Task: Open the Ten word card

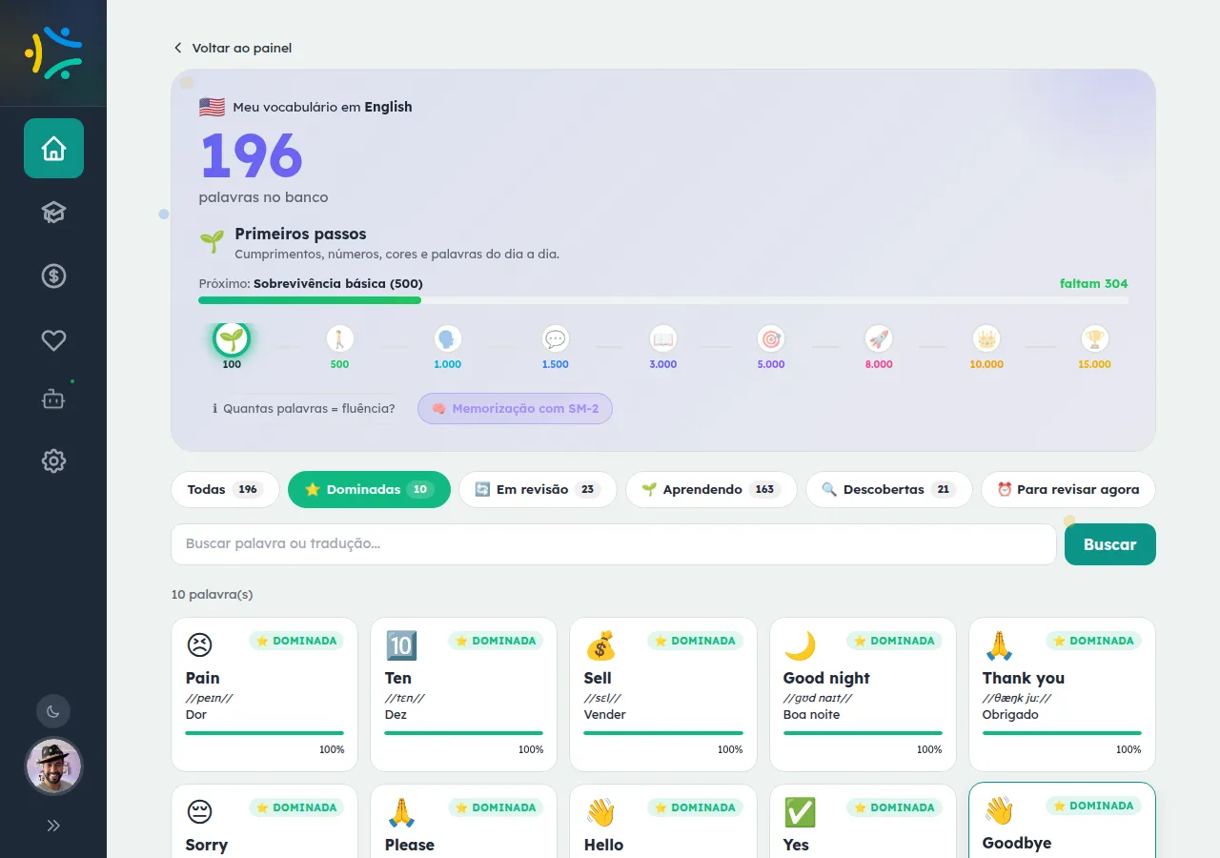Action: (x=464, y=694)
